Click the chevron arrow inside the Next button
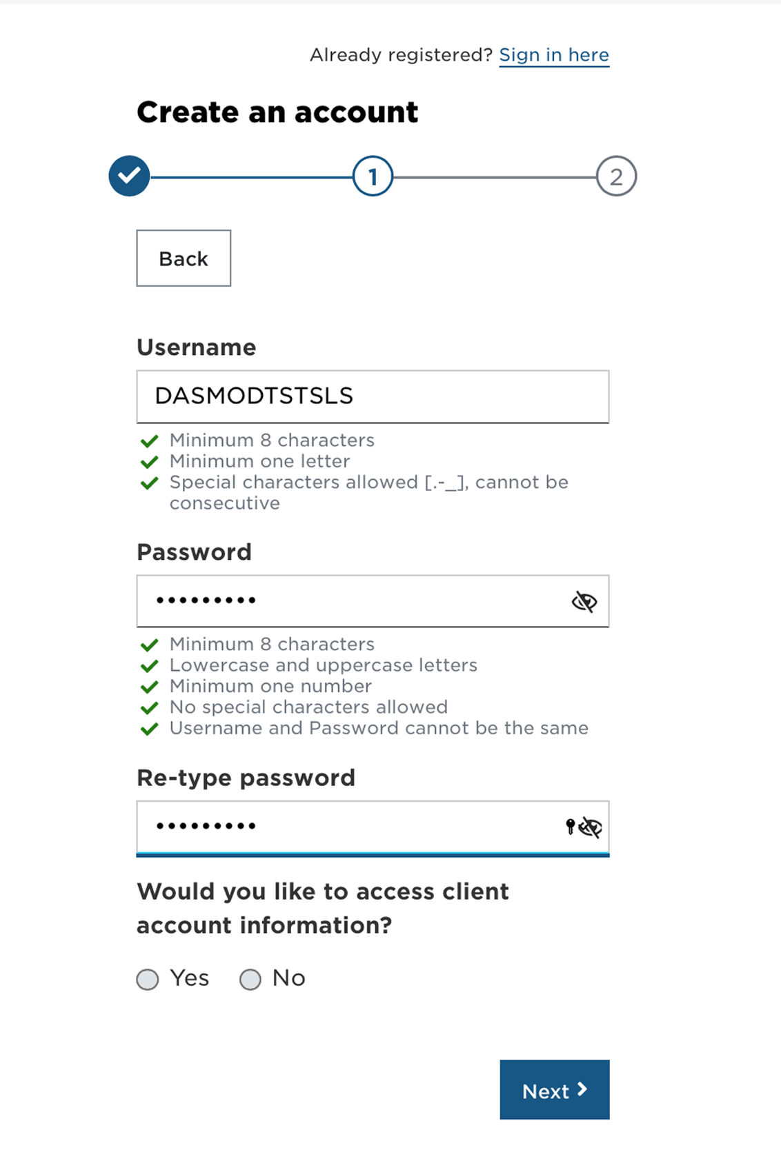The height and width of the screenshot is (1172, 781). tap(583, 1090)
